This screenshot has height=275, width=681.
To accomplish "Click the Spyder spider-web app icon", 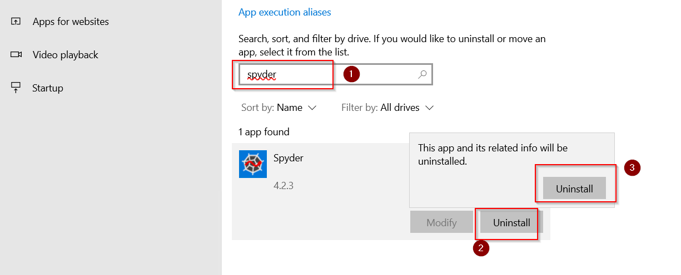I will click(253, 164).
